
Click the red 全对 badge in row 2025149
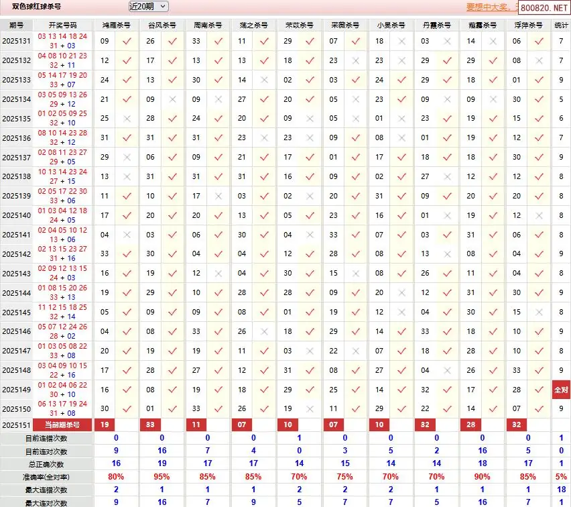[561, 390]
